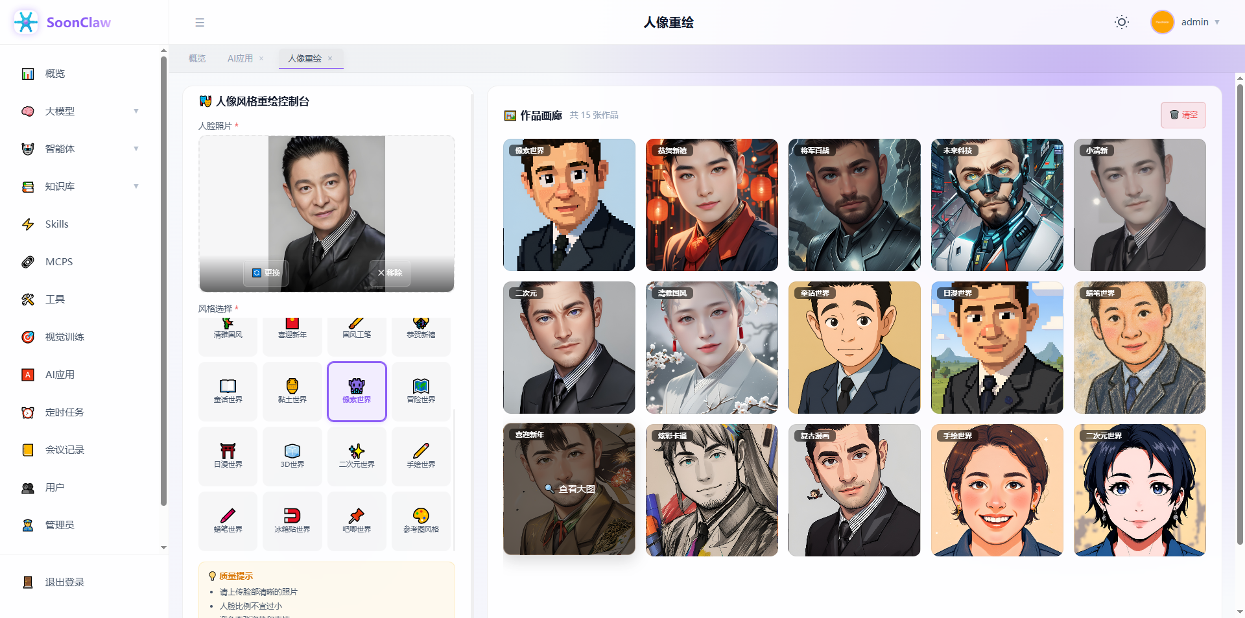Choose the 参考图风格 palette icon

click(x=421, y=516)
